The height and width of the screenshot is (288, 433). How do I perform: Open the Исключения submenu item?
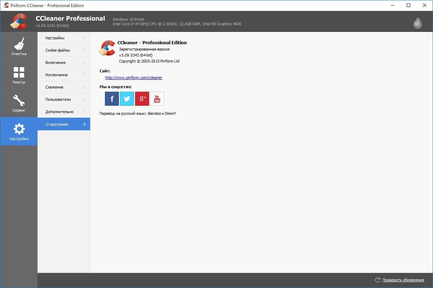[x=64, y=75]
